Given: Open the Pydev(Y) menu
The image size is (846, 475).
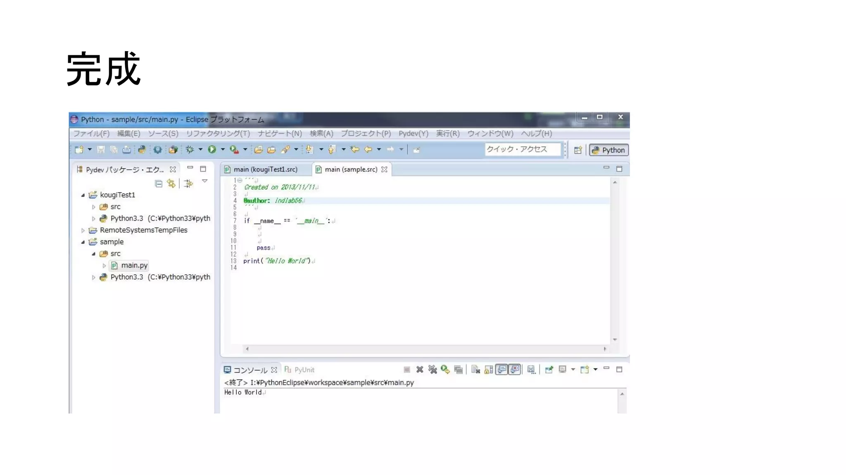Looking at the screenshot, I should [x=413, y=134].
